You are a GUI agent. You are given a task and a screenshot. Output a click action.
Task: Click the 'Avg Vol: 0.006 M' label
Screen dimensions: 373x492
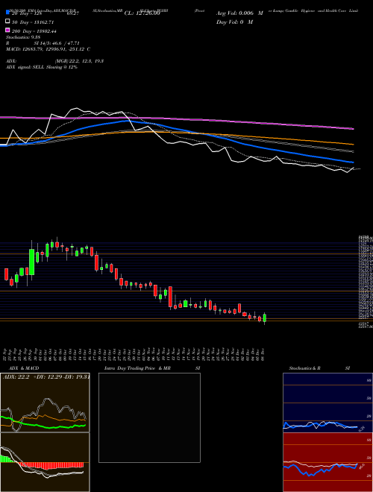(x=239, y=13)
